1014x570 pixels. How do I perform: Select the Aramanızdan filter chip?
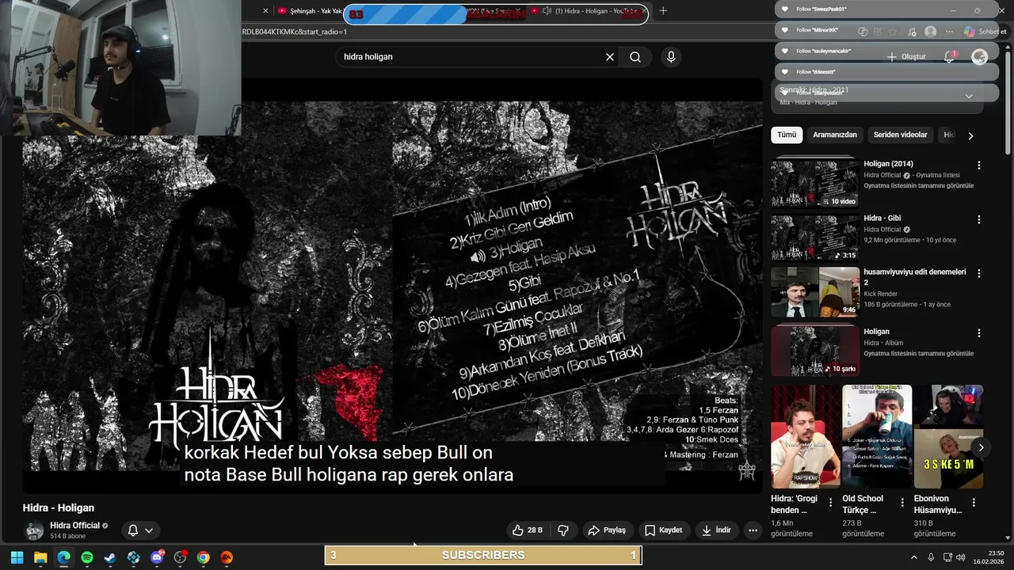[835, 135]
